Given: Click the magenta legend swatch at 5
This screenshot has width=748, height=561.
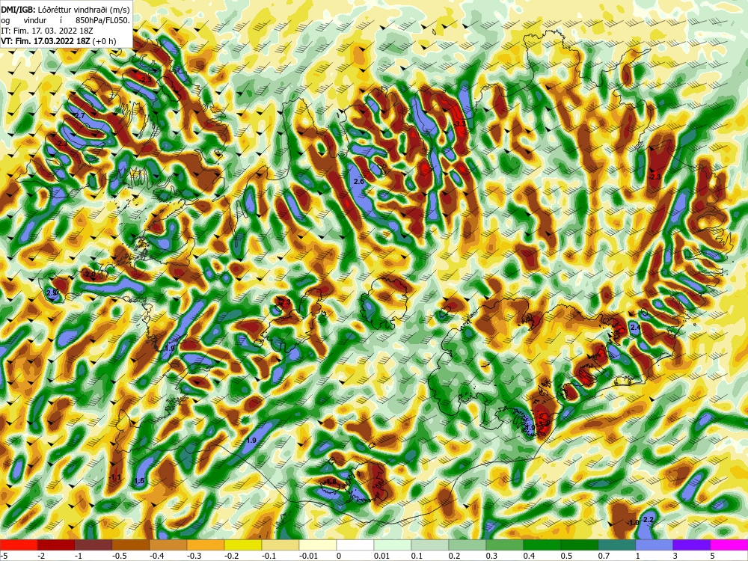Looking at the screenshot, I should (x=729, y=545).
